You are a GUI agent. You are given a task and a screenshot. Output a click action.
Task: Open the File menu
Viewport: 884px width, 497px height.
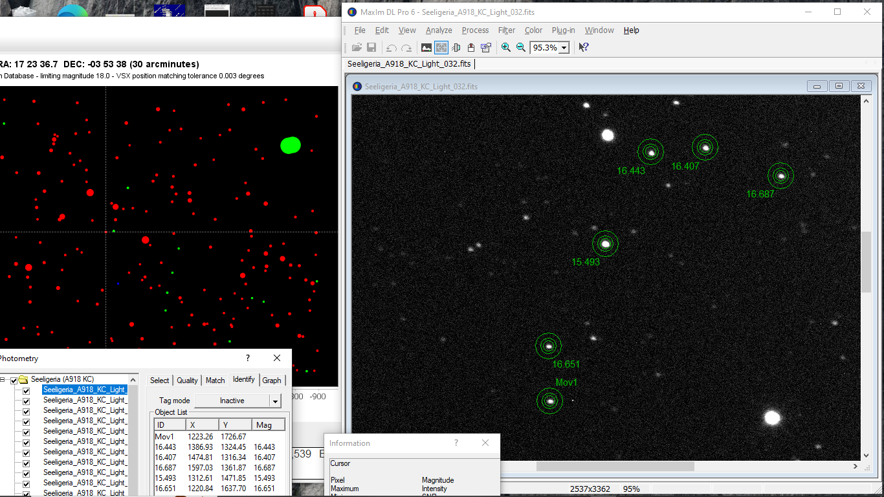coord(360,30)
